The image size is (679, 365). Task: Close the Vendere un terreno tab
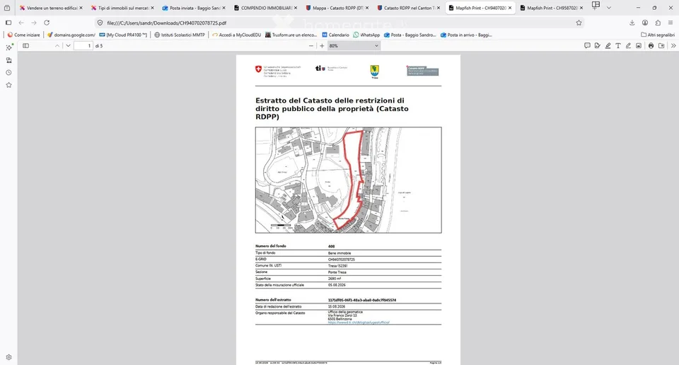click(x=81, y=8)
